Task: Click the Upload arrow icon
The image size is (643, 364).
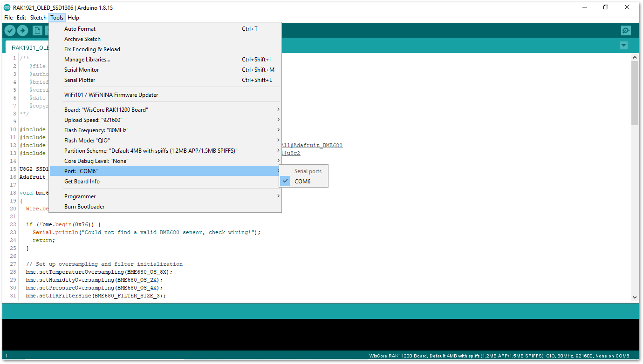Action: click(22, 31)
